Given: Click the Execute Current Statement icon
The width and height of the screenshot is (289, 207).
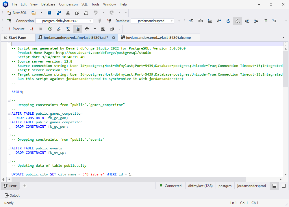Looking at the screenshot, I should click(x=31, y=29).
